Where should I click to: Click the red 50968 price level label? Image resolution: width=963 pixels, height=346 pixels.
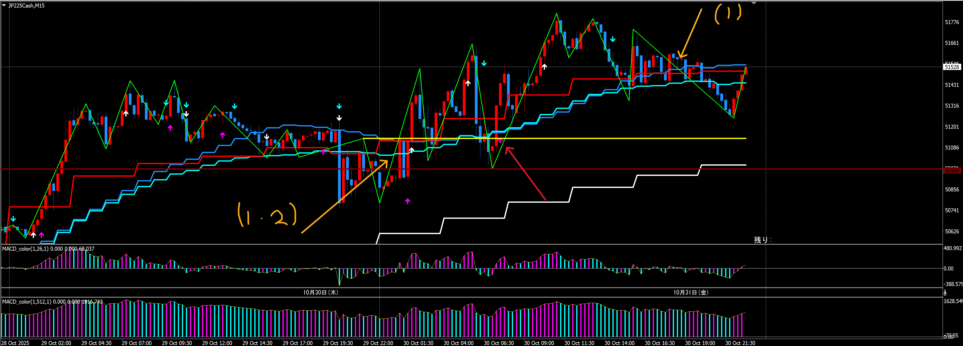tap(952, 170)
